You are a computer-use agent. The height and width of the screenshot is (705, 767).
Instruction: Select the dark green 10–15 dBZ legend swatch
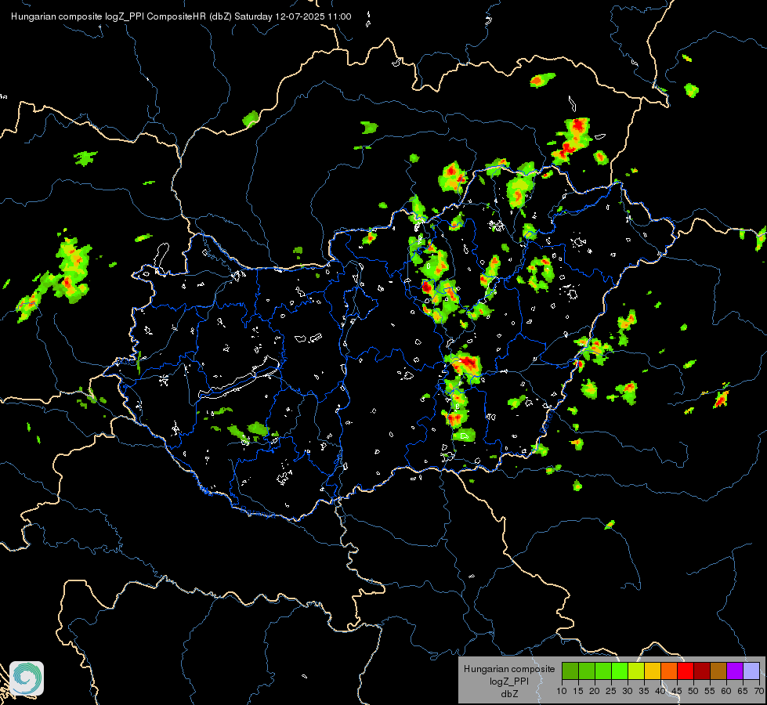pyautogui.click(x=570, y=671)
